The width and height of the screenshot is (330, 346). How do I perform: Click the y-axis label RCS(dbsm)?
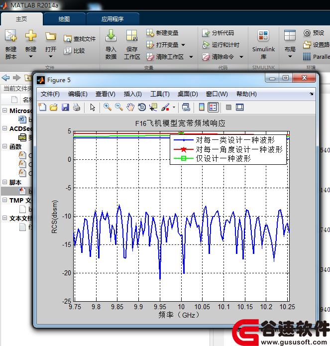coord(54,217)
